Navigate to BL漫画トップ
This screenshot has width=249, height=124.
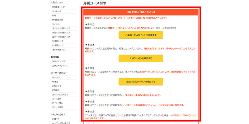(x=58, y=45)
